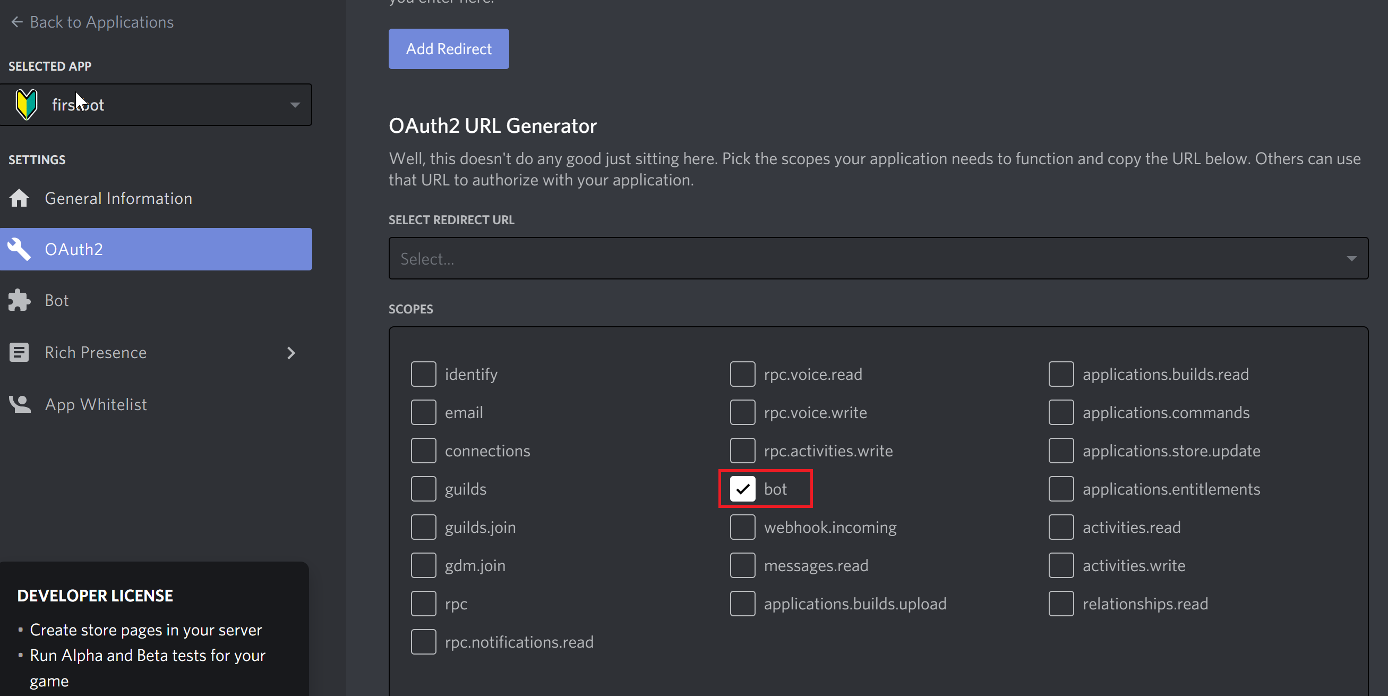Screen dimensions: 1388x696
Task: Click the Bot puzzle piece icon
Action: (x=19, y=300)
